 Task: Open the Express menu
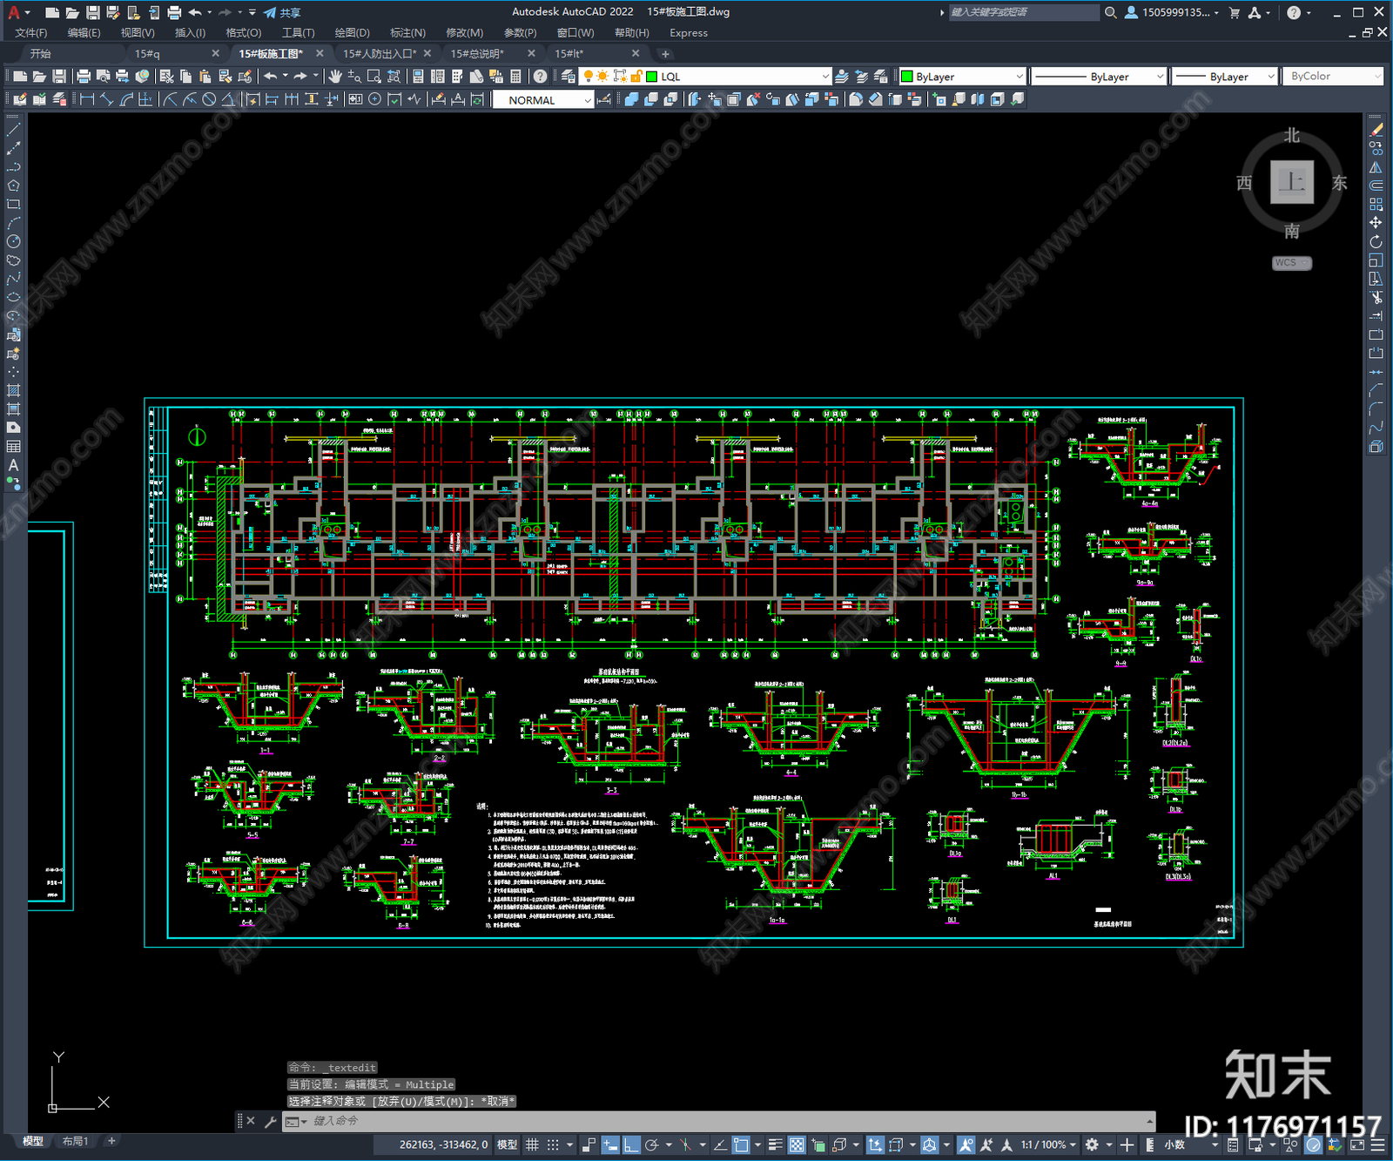[689, 32]
